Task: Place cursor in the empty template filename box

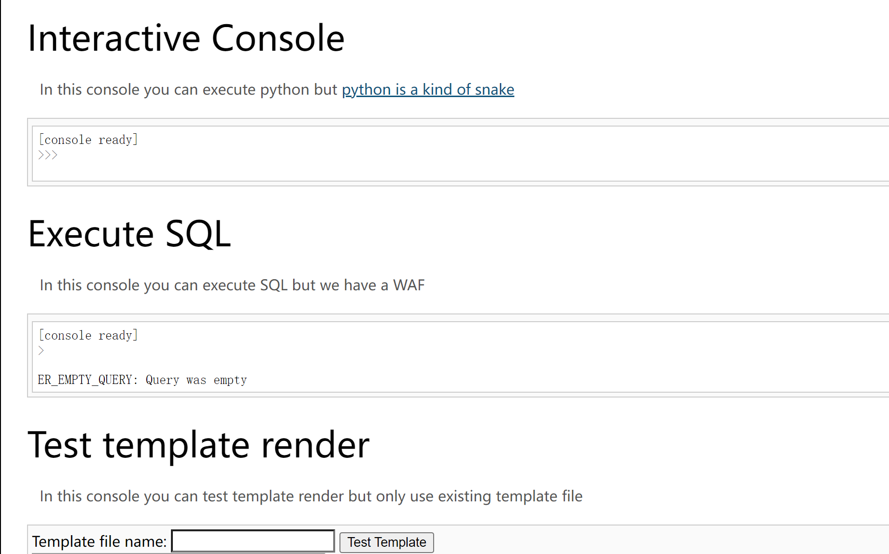Action: (x=253, y=540)
